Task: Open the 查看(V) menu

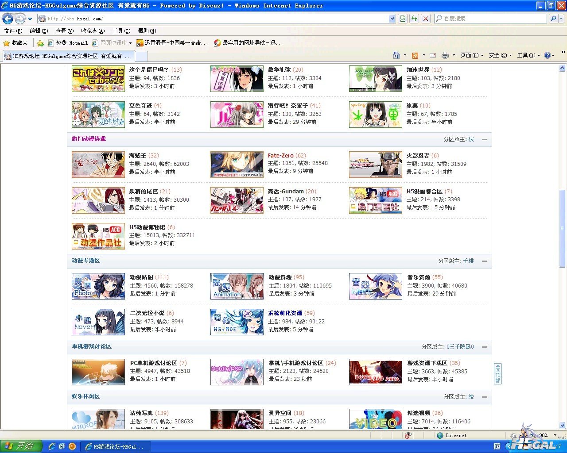Action: point(64,31)
